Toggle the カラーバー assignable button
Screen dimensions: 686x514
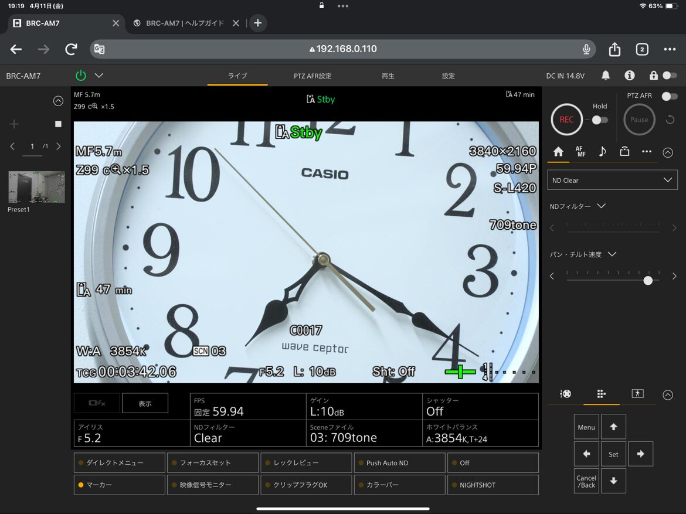[x=399, y=485]
